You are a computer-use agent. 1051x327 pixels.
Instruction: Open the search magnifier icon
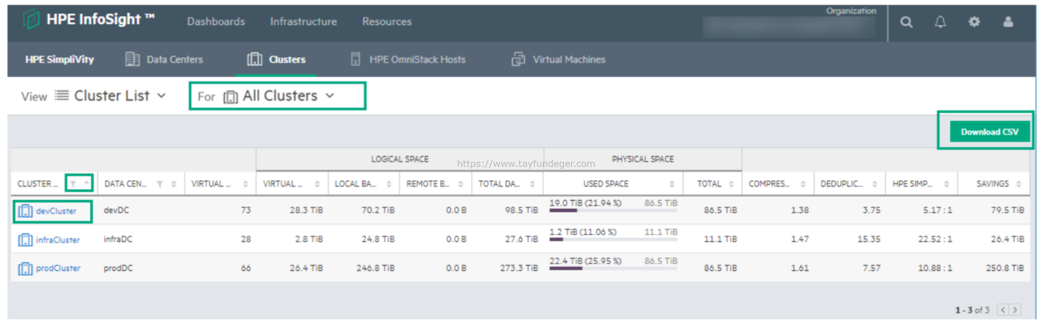click(x=906, y=22)
